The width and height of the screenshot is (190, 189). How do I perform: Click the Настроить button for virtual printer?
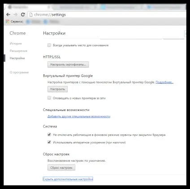point(57,89)
